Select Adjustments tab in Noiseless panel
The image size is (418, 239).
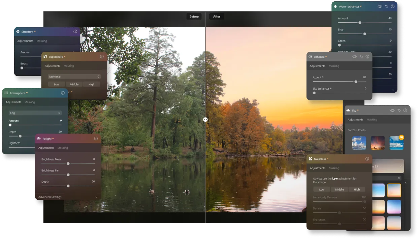(x=318, y=168)
